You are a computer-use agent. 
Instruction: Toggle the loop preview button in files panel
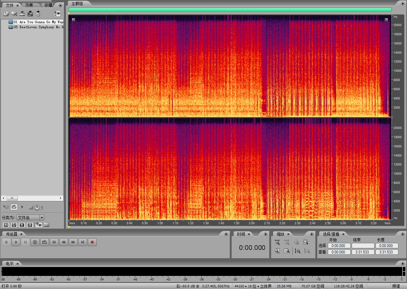(x=14, y=207)
